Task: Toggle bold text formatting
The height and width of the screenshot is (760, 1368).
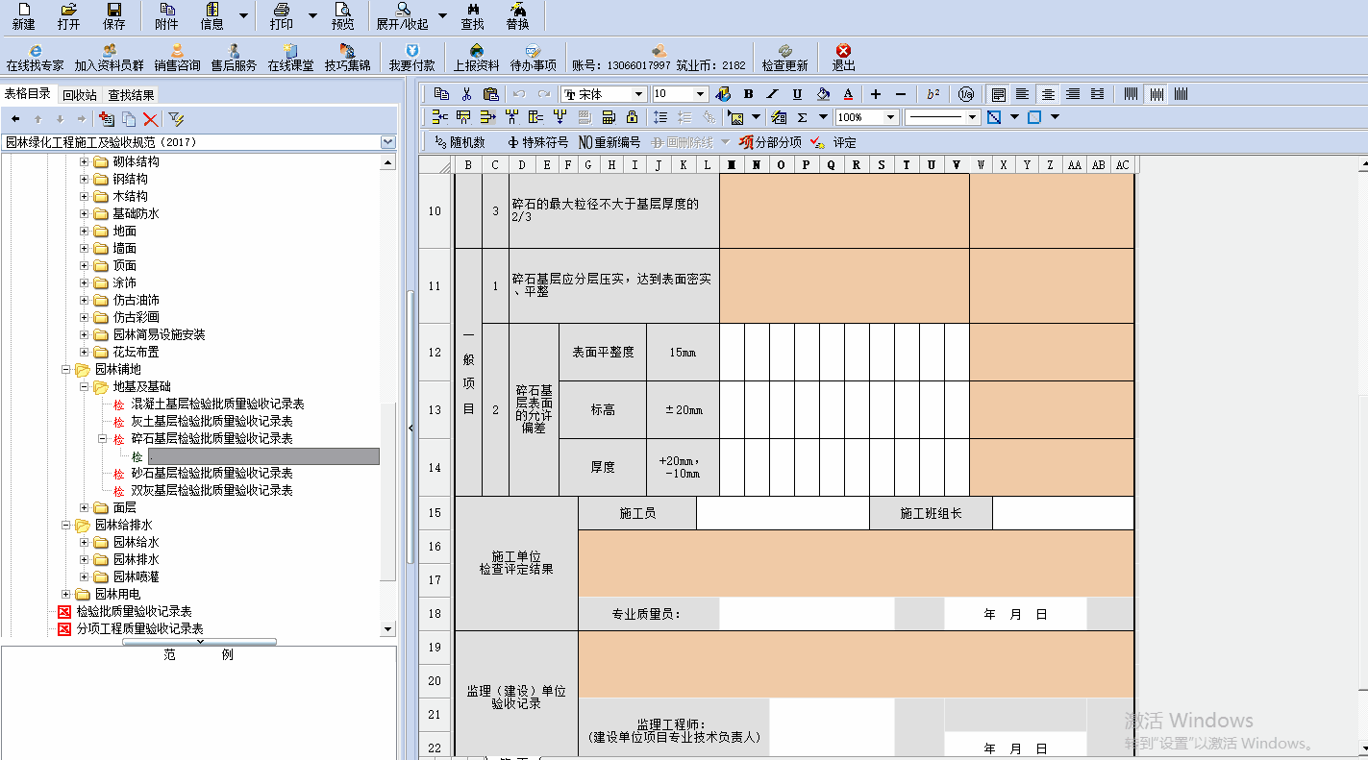Action: (x=748, y=94)
